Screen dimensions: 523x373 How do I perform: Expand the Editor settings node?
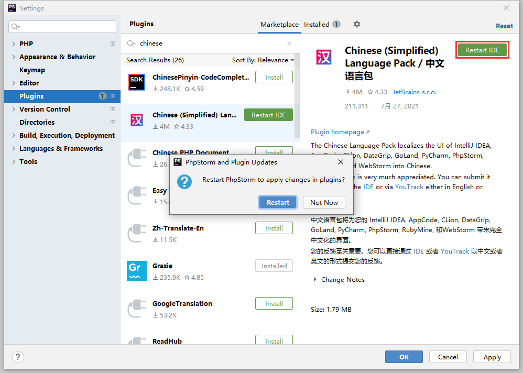pyautogui.click(x=14, y=83)
